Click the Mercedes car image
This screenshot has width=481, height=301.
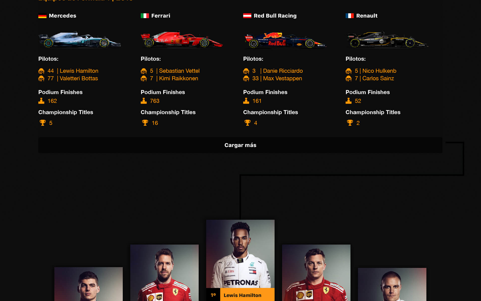point(80,39)
